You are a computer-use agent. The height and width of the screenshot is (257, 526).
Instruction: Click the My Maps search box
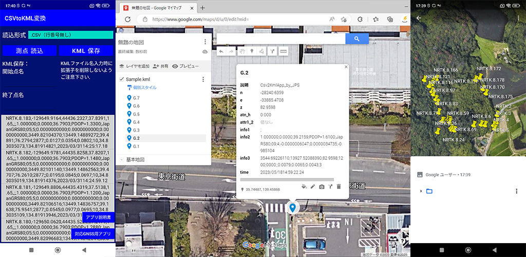pos(281,39)
